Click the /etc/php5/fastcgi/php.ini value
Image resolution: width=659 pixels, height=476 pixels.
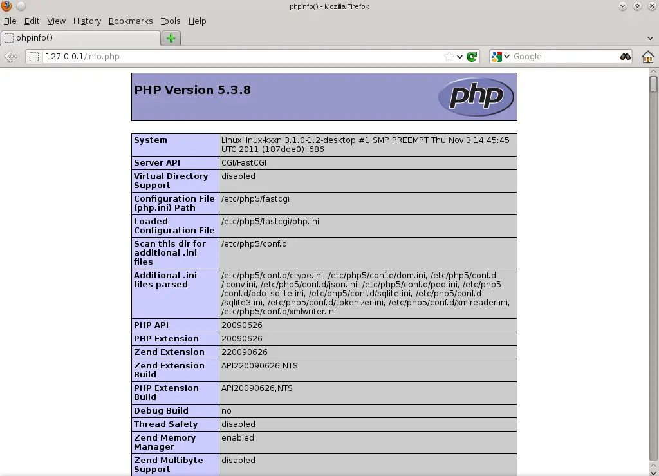point(270,222)
